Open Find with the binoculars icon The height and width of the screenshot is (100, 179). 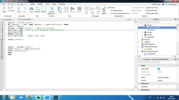pyautogui.click(x=31, y=9)
